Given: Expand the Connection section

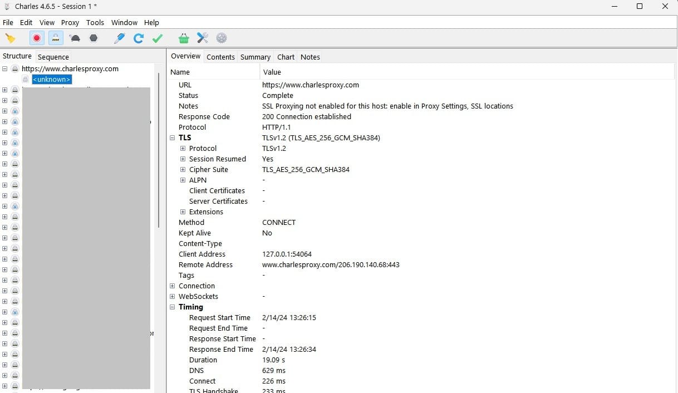Looking at the screenshot, I should coord(173,286).
